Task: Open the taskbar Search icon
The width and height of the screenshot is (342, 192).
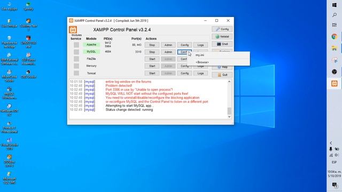Action: pyautogui.click(x=335, y=15)
